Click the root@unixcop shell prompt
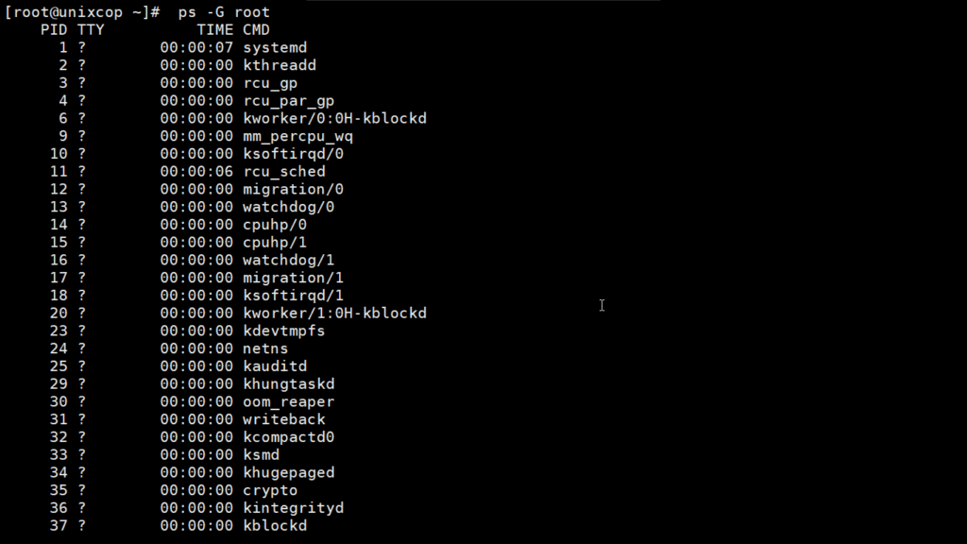This screenshot has height=544, width=967. tap(83, 12)
